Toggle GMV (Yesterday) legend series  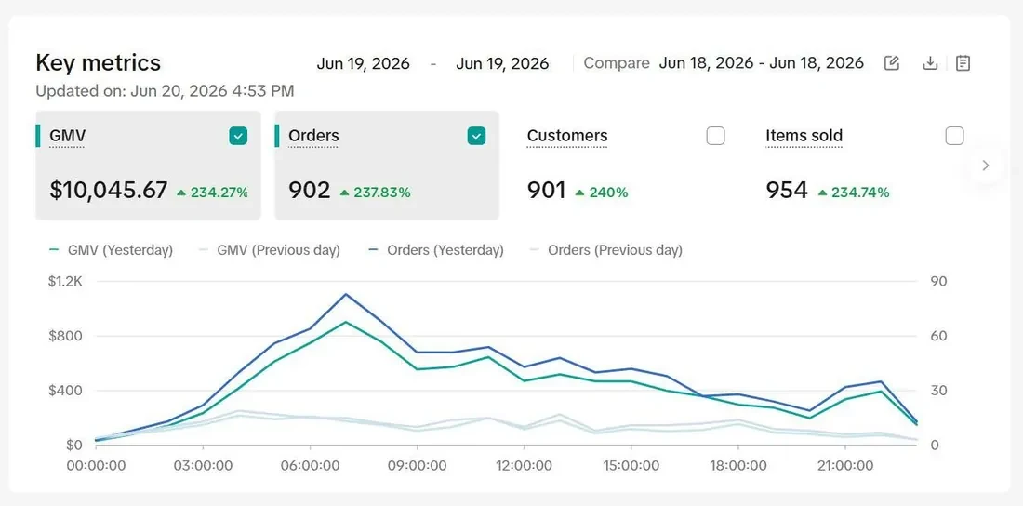click(x=111, y=250)
